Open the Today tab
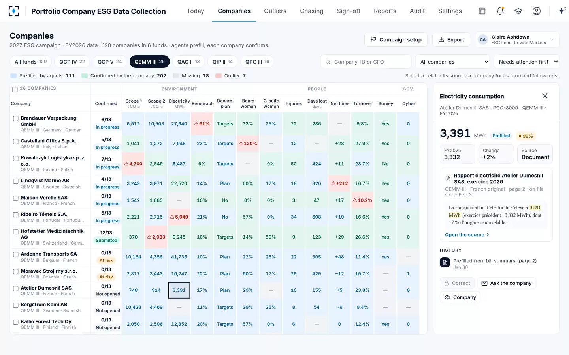Image resolution: width=569 pixels, height=355 pixels. coord(196,11)
